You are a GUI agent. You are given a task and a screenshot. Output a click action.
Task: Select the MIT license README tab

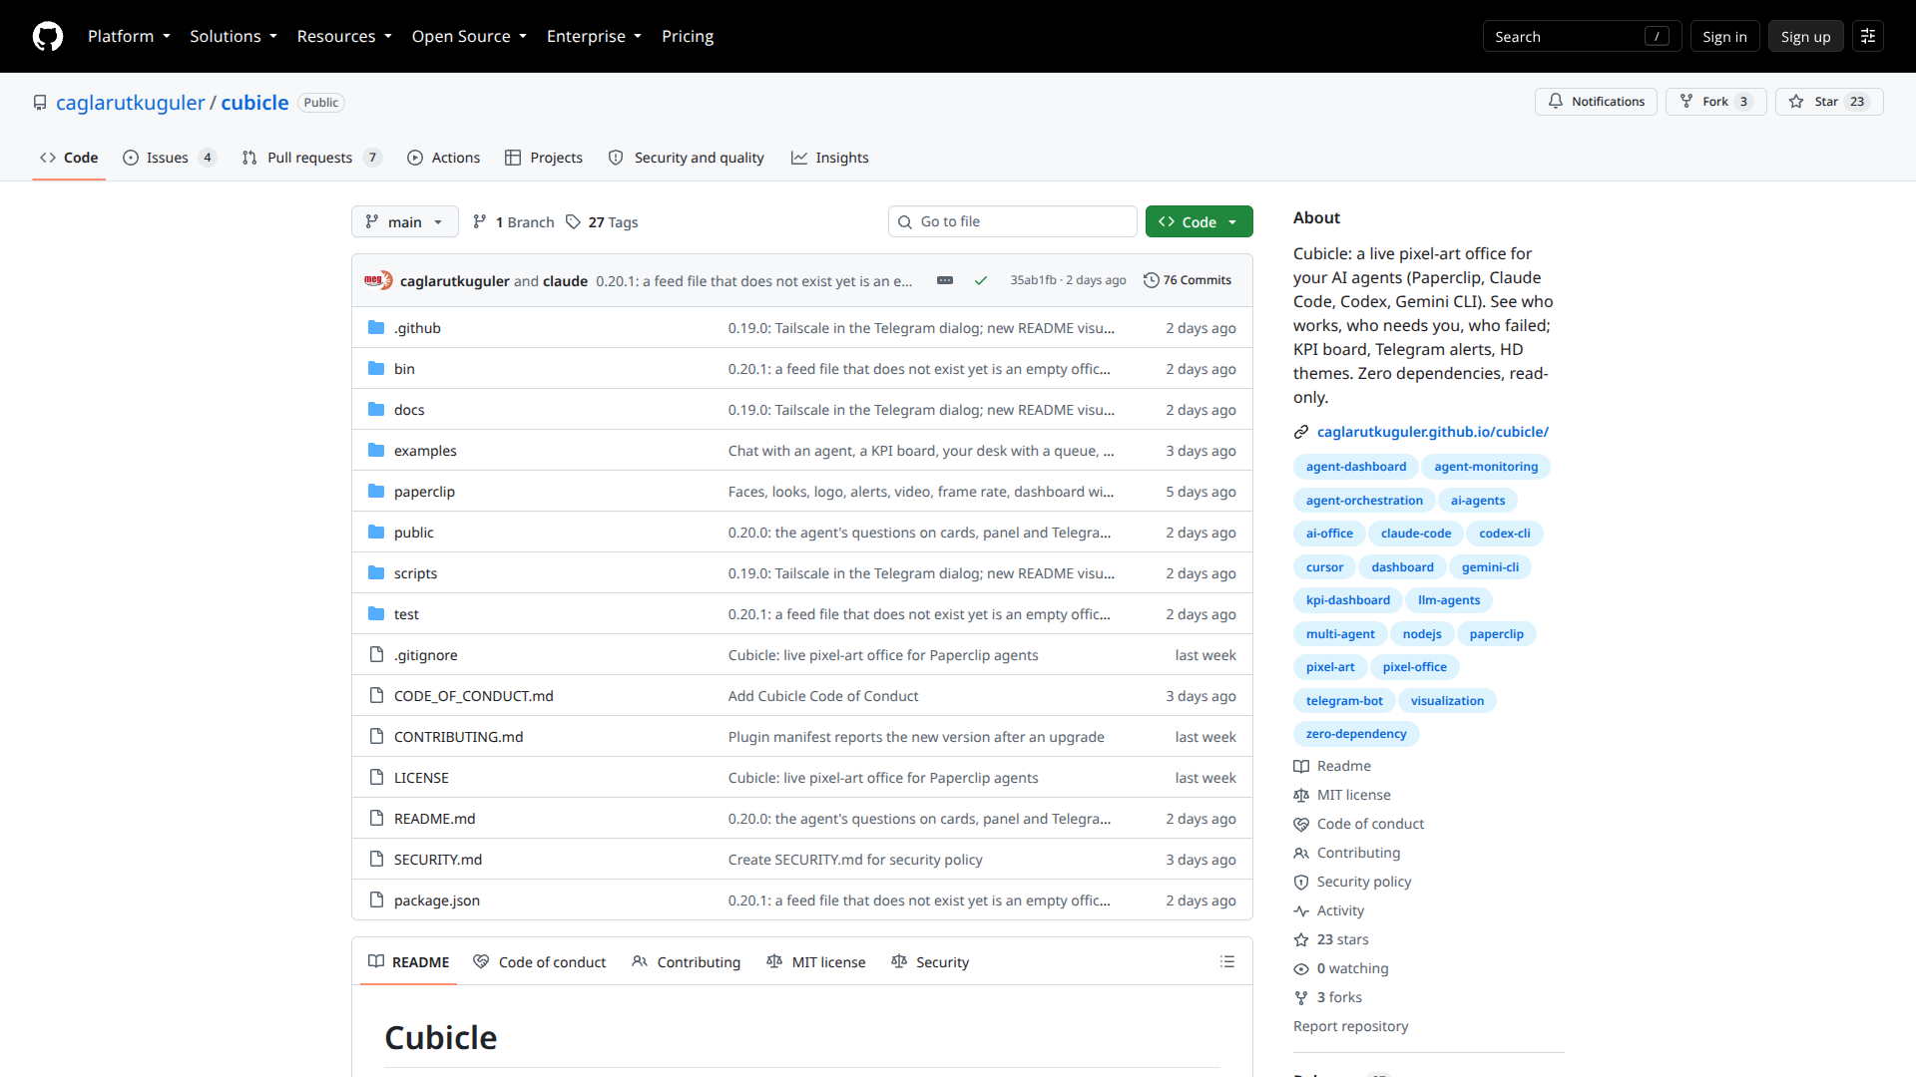click(816, 961)
